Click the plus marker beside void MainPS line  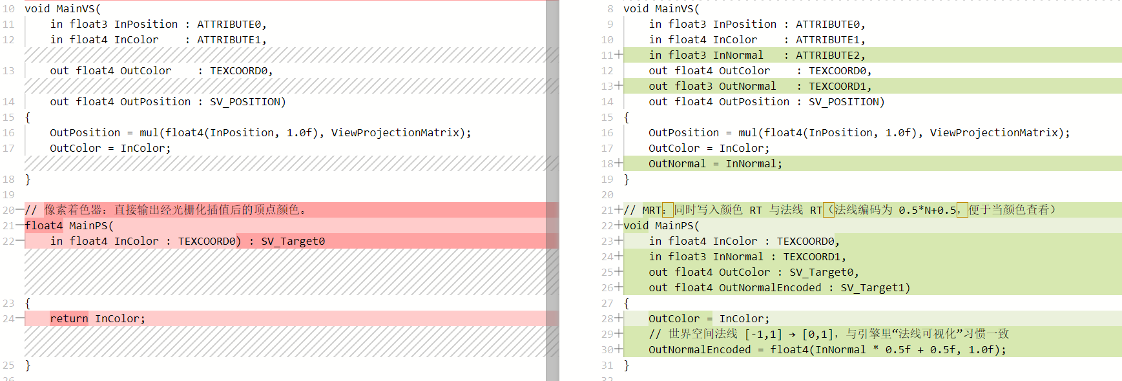click(619, 225)
